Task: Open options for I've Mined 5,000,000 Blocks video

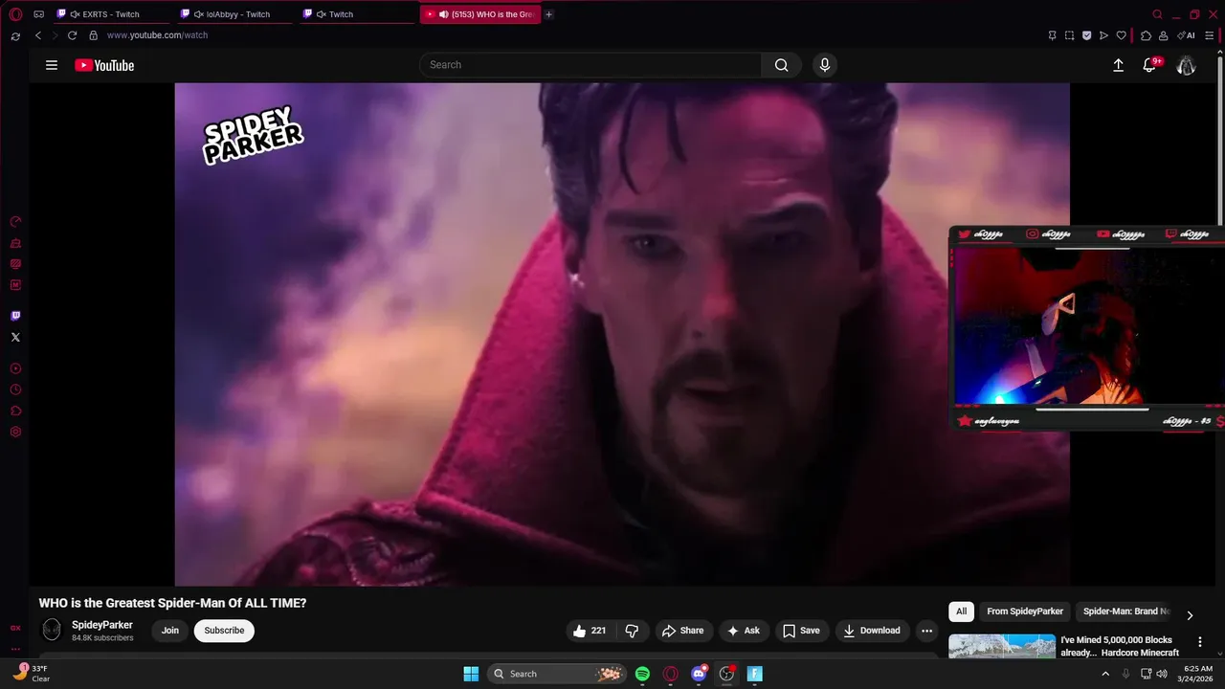Action: pyautogui.click(x=1200, y=642)
